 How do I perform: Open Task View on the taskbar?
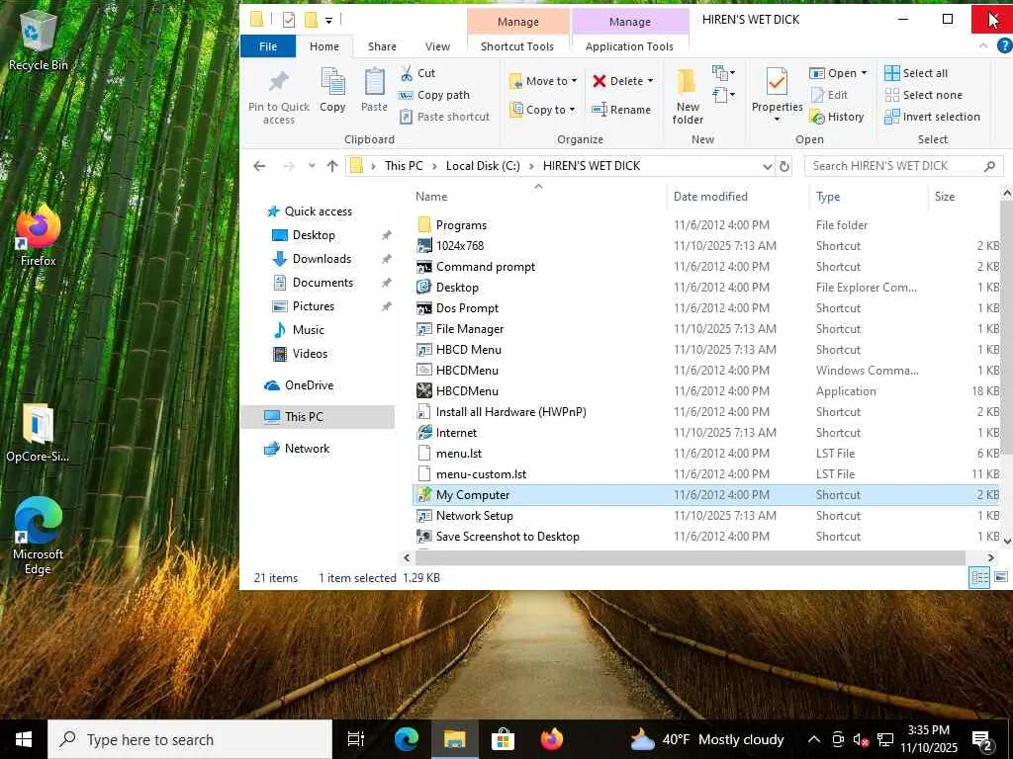(x=356, y=739)
